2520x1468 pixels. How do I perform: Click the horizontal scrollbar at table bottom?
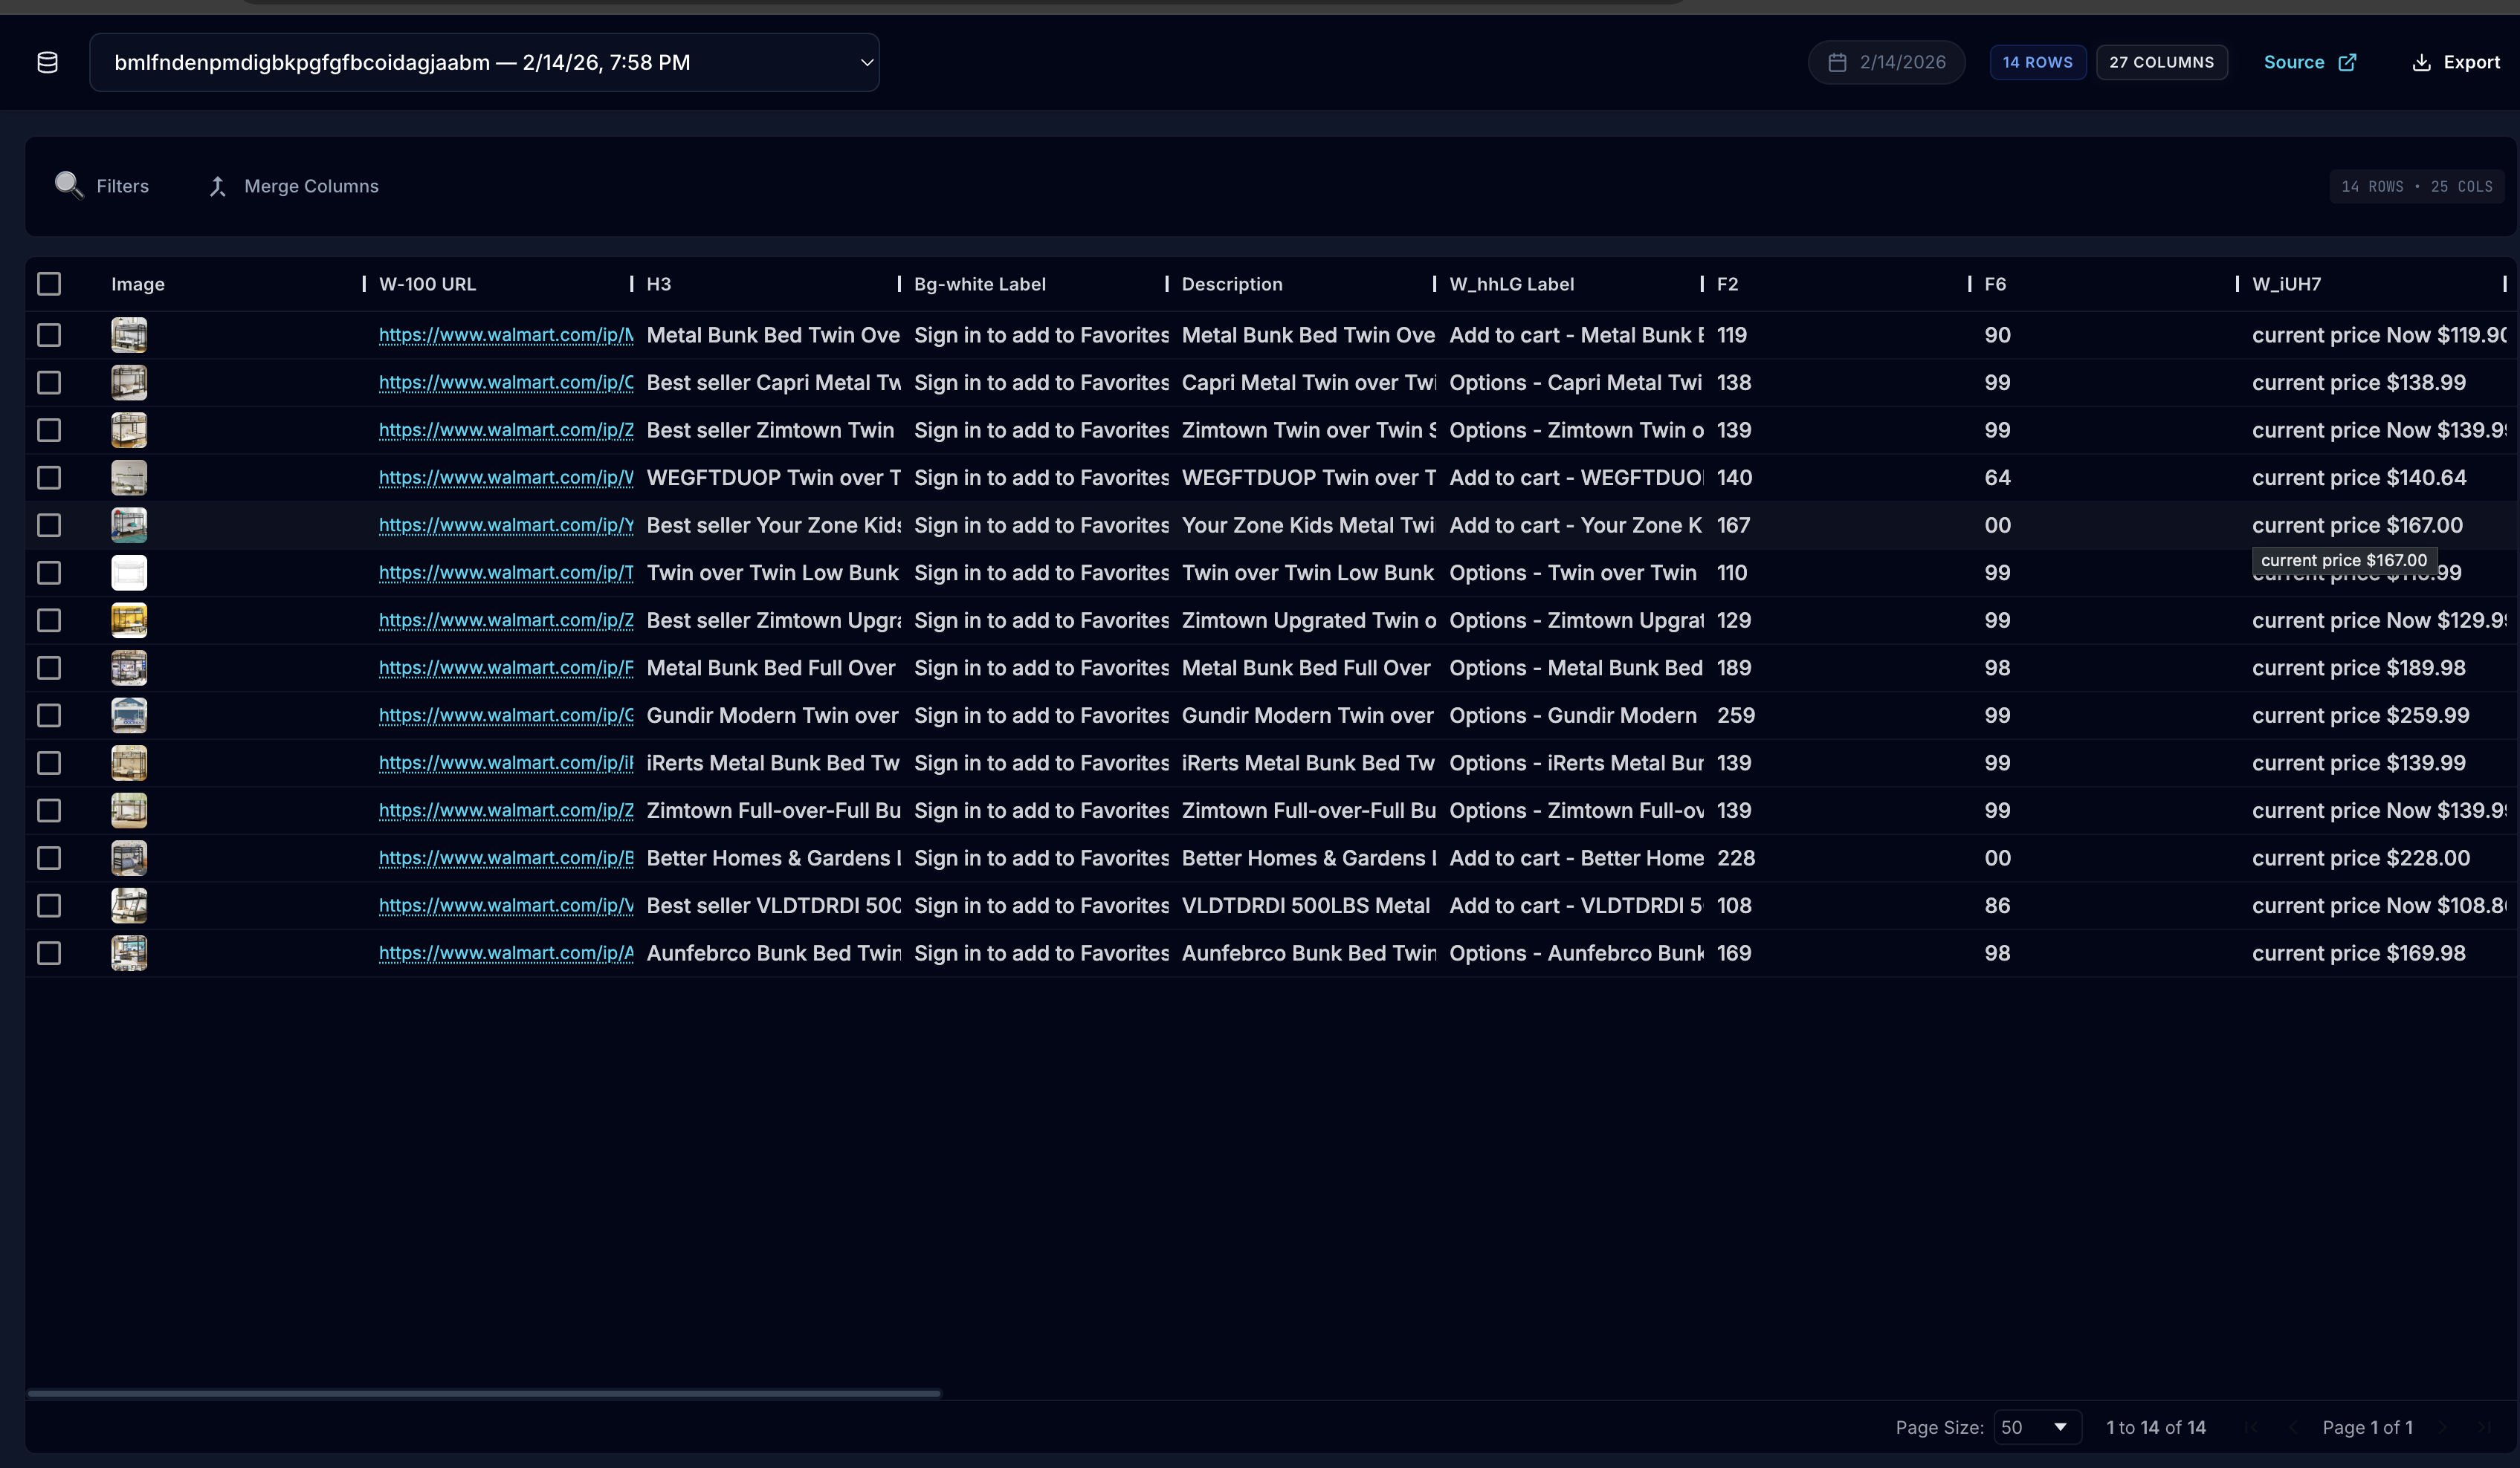(x=484, y=1393)
